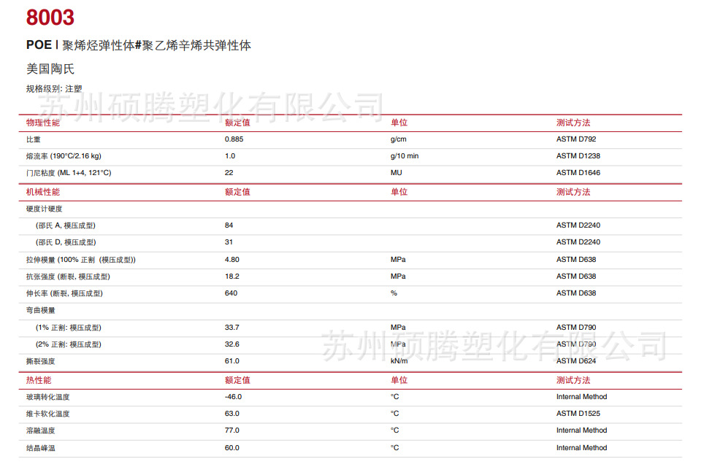704x475 pixels.
Task: Select the 撕裂强度 row label
Action: (x=40, y=361)
